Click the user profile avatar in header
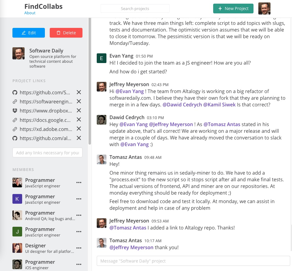The image size is (292, 271). pos(264,8)
